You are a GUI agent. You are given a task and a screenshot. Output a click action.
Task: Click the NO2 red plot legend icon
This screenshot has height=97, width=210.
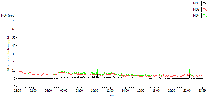pos(205,9)
